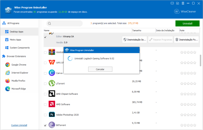Check the Adobe Photoshop 2020 checkbox
This screenshot has width=203, height=130.
point(45,115)
